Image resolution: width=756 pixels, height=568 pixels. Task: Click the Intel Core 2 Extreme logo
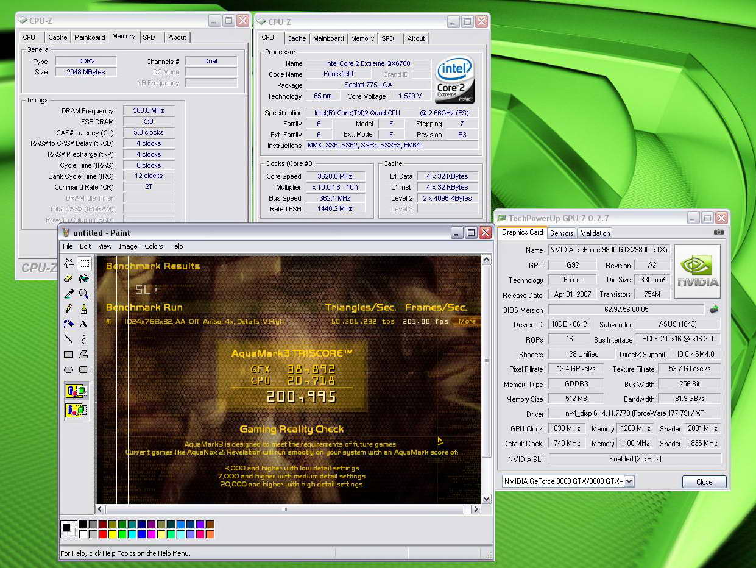(x=454, y=81)
